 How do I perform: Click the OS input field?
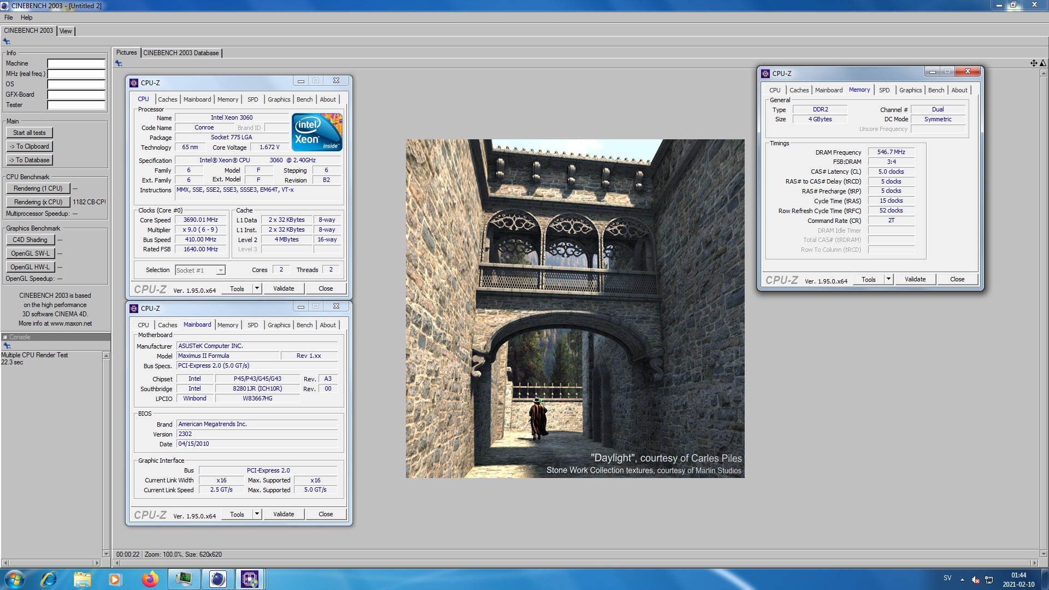tap(76, 84)
